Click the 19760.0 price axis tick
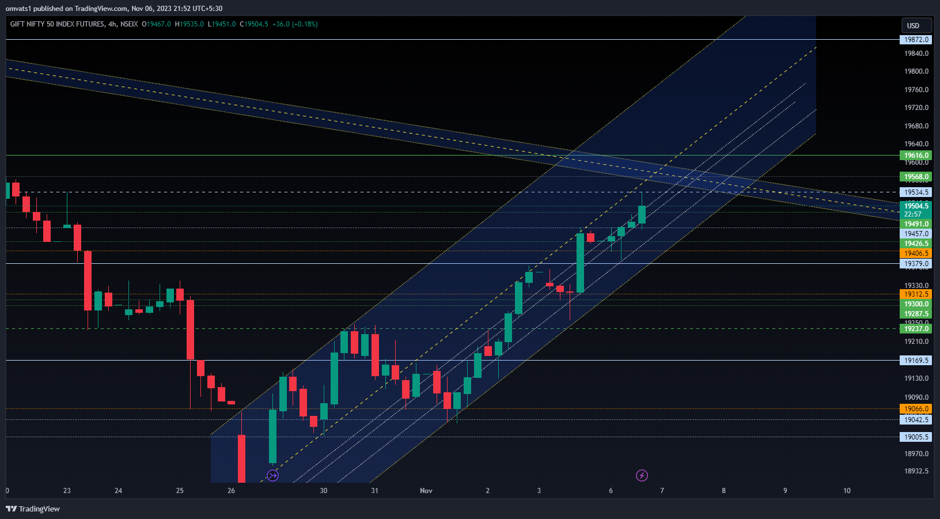The image size is (940, 519). coord(916,90)
